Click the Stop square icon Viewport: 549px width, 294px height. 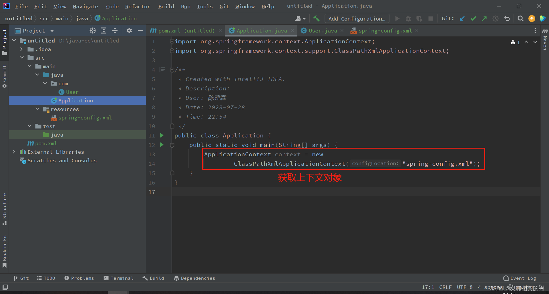(430, 19)
